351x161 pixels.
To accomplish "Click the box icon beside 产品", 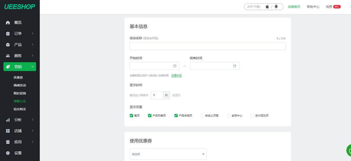I will pos(8,45).
